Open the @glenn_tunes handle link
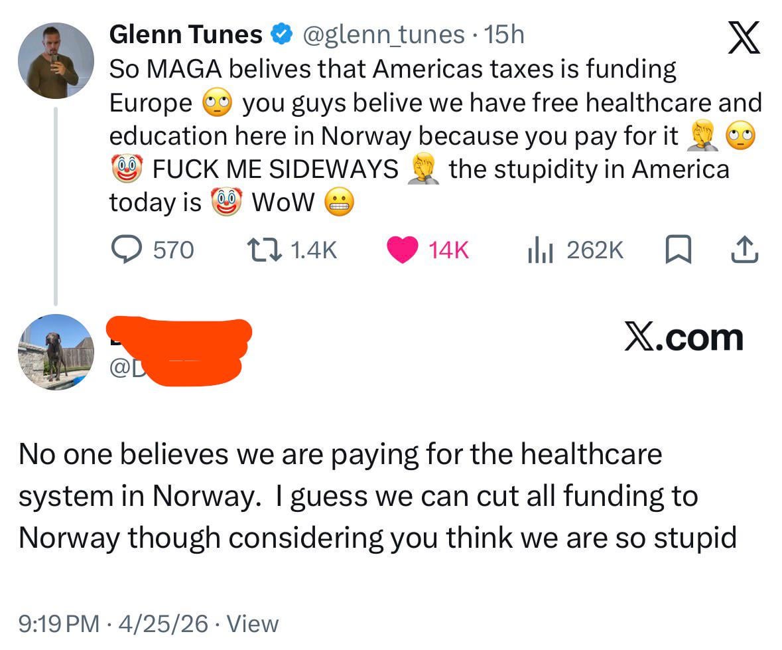This screenshot has height=650, width=782. coord(384,35)
